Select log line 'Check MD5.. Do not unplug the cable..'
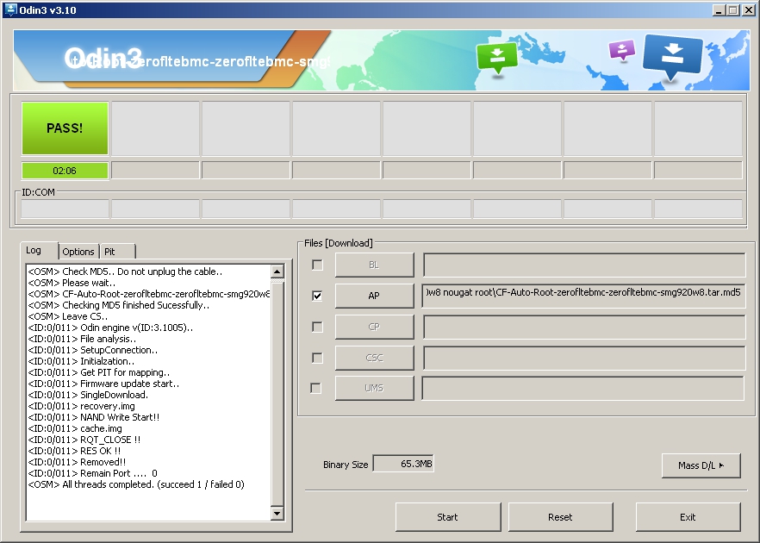 pyautogui.click(x=125, y=271)
